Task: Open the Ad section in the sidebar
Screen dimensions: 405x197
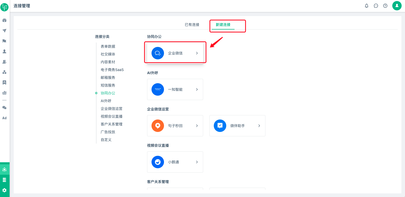Action: tap(4, 118)
